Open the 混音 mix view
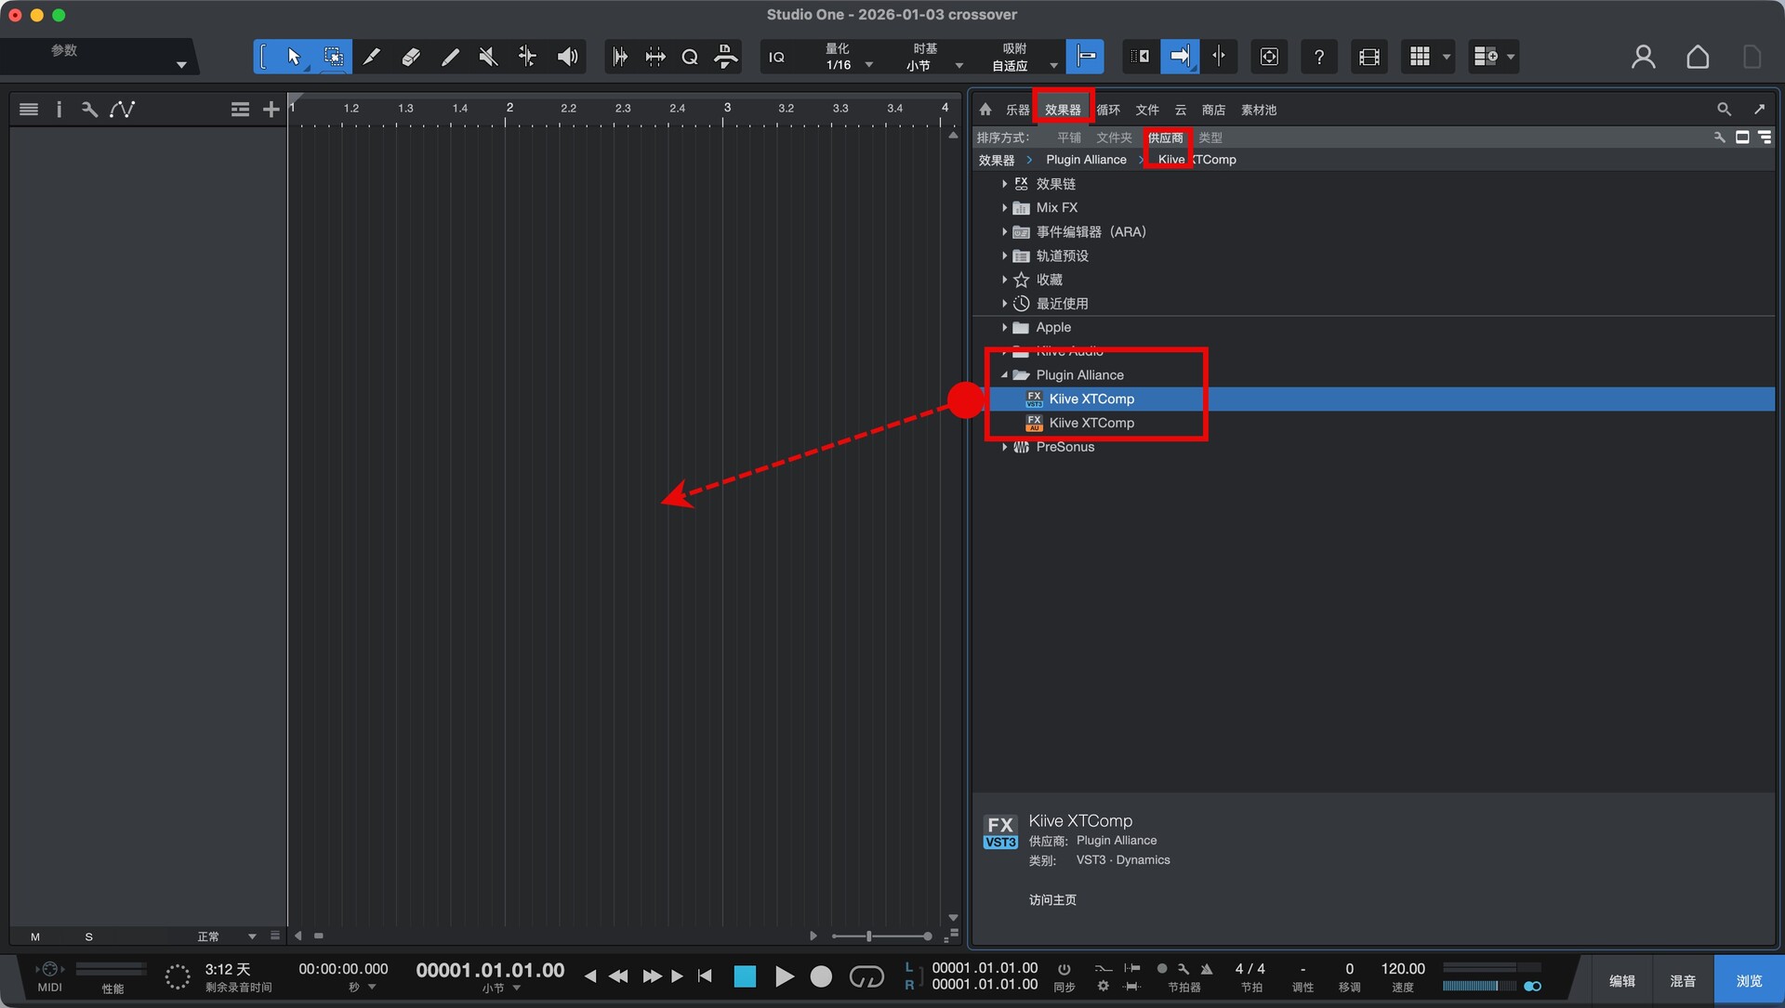The image size is (1785, 1008). coord(1682,981)
